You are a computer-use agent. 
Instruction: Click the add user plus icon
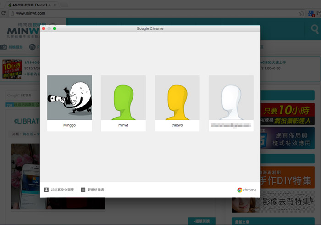click(83, 190)
